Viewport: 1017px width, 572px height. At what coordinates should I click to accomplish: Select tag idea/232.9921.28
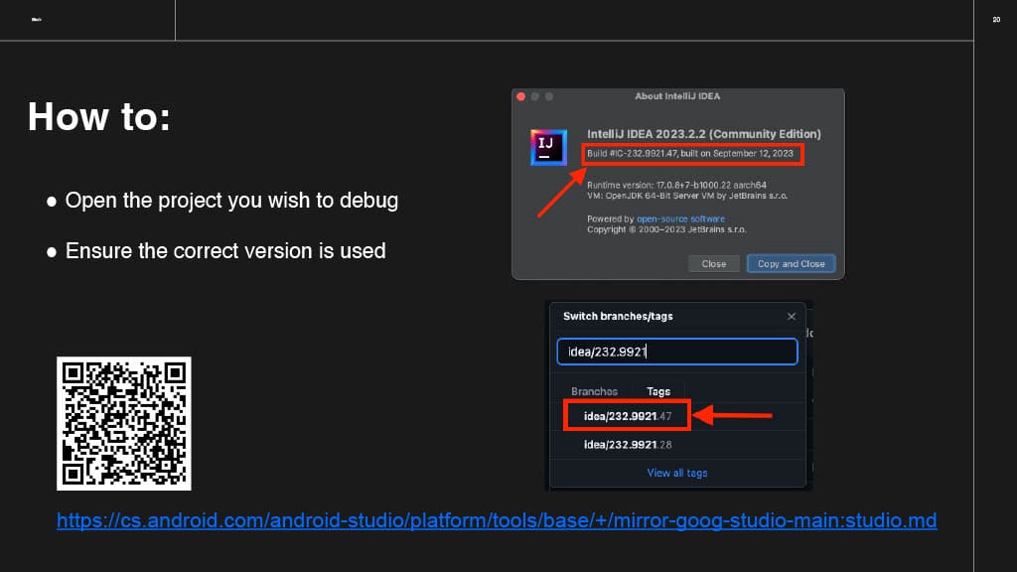click(628, 445)
